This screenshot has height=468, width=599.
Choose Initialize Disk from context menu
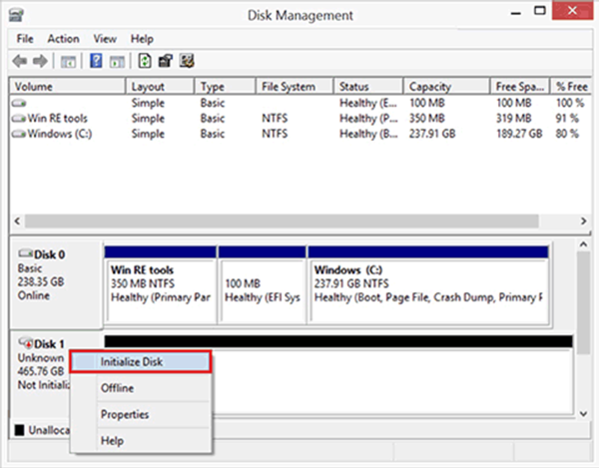tap(141, 361)
